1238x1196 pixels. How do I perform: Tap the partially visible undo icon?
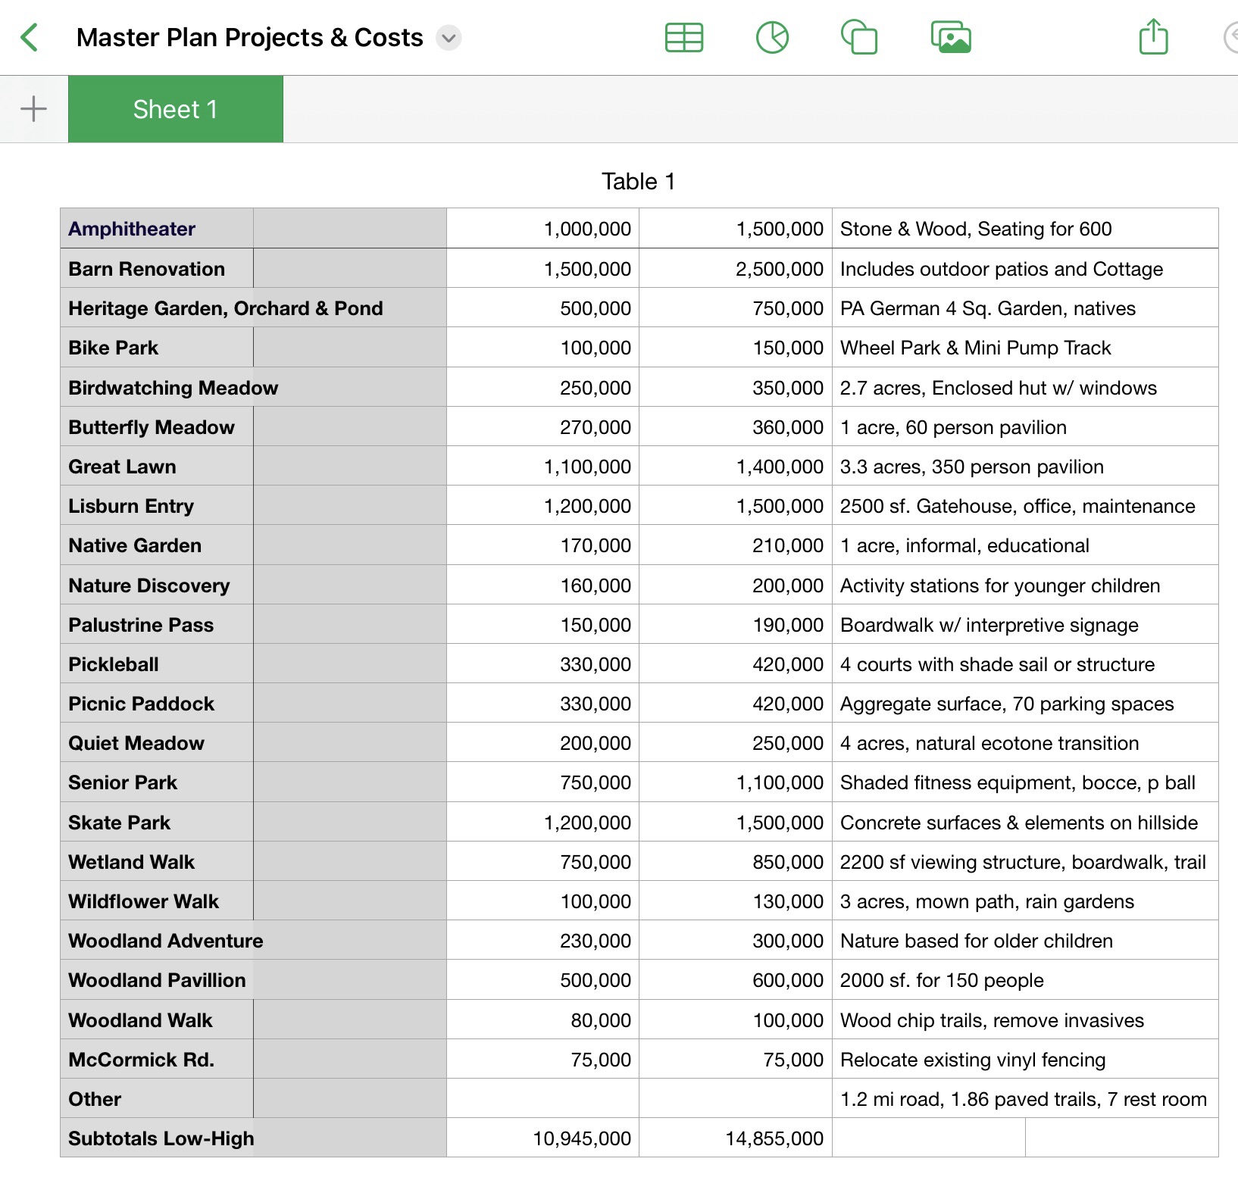coord(1230,37)
